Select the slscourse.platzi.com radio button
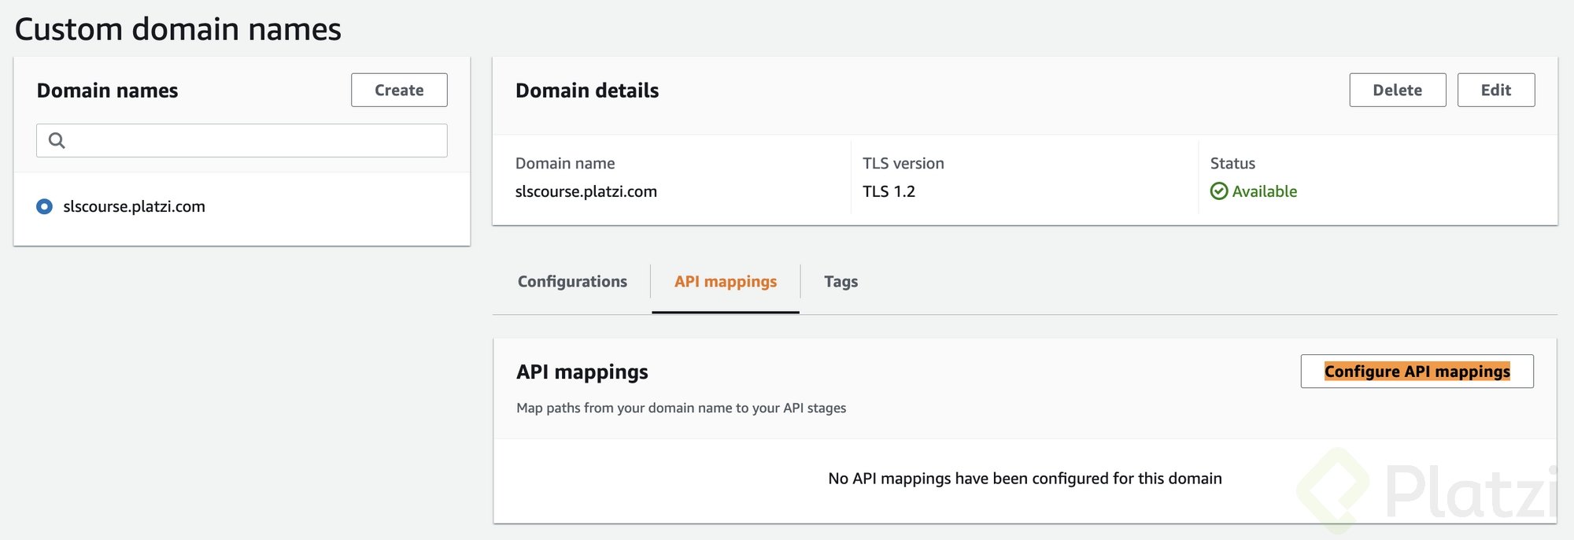1574x540 pixels. point(45,206)
